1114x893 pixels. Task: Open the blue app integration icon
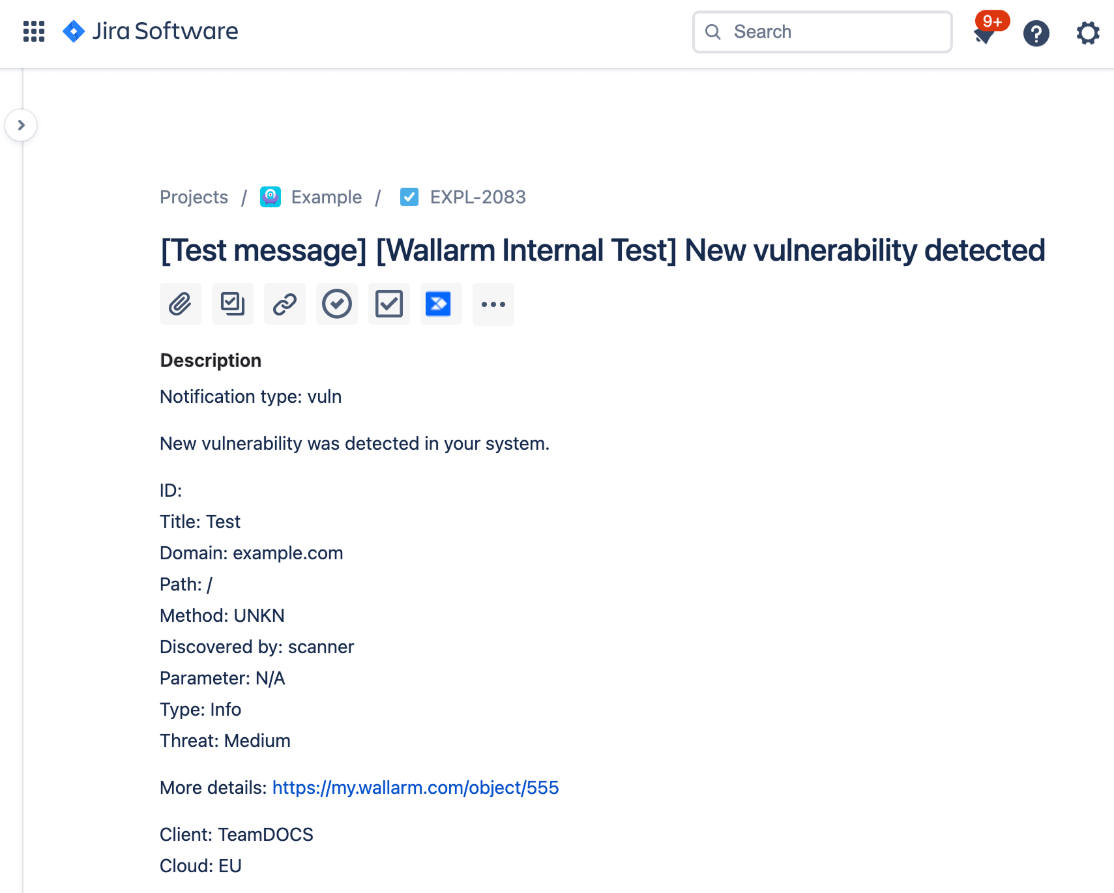[x=441, y=304]
